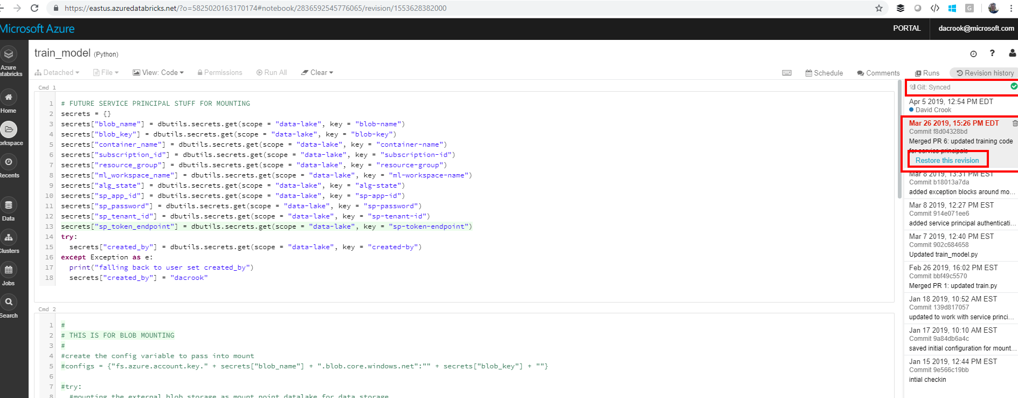
Task: Open Clusters section in sidebar
Action: click(x=9, y=242)
